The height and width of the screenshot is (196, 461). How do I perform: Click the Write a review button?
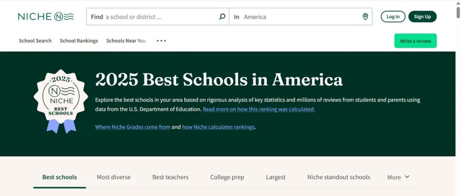415,41
